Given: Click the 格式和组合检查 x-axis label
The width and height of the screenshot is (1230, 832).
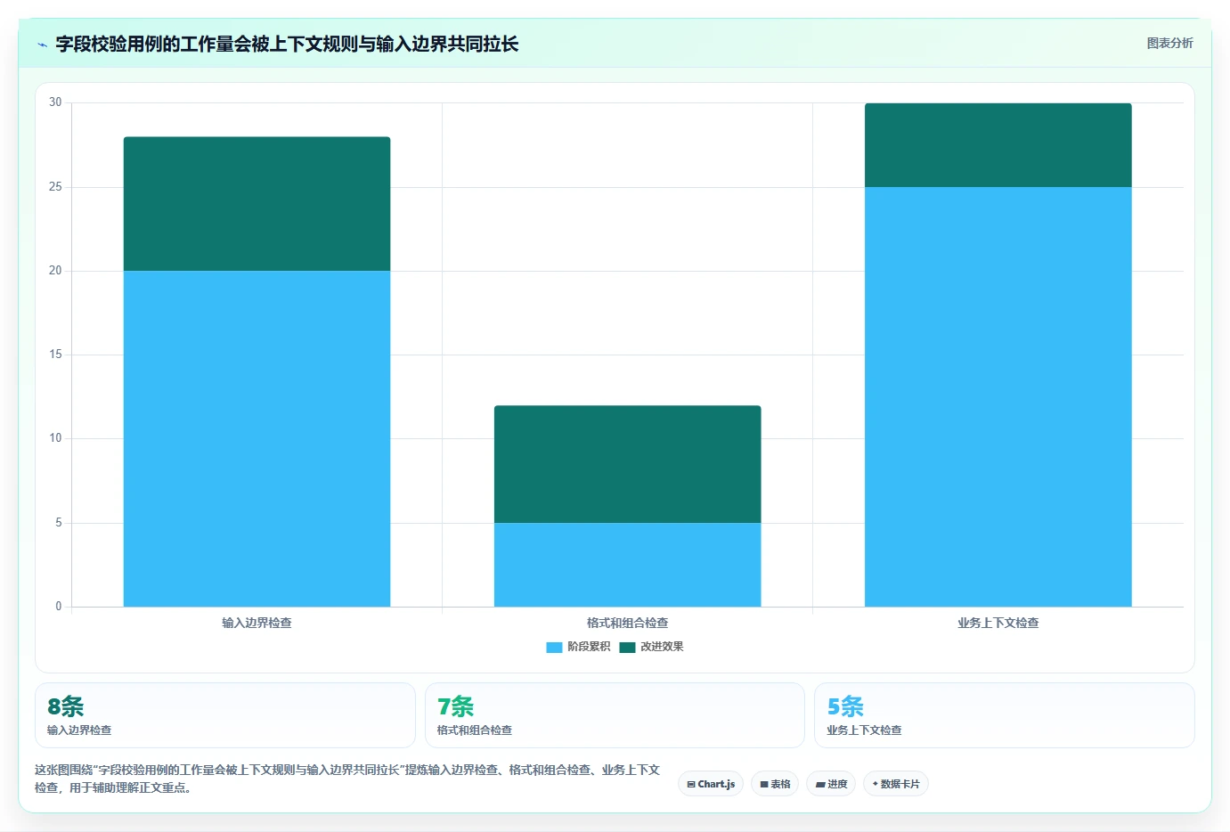Looking at the screenshot, I should coord(627,623).
